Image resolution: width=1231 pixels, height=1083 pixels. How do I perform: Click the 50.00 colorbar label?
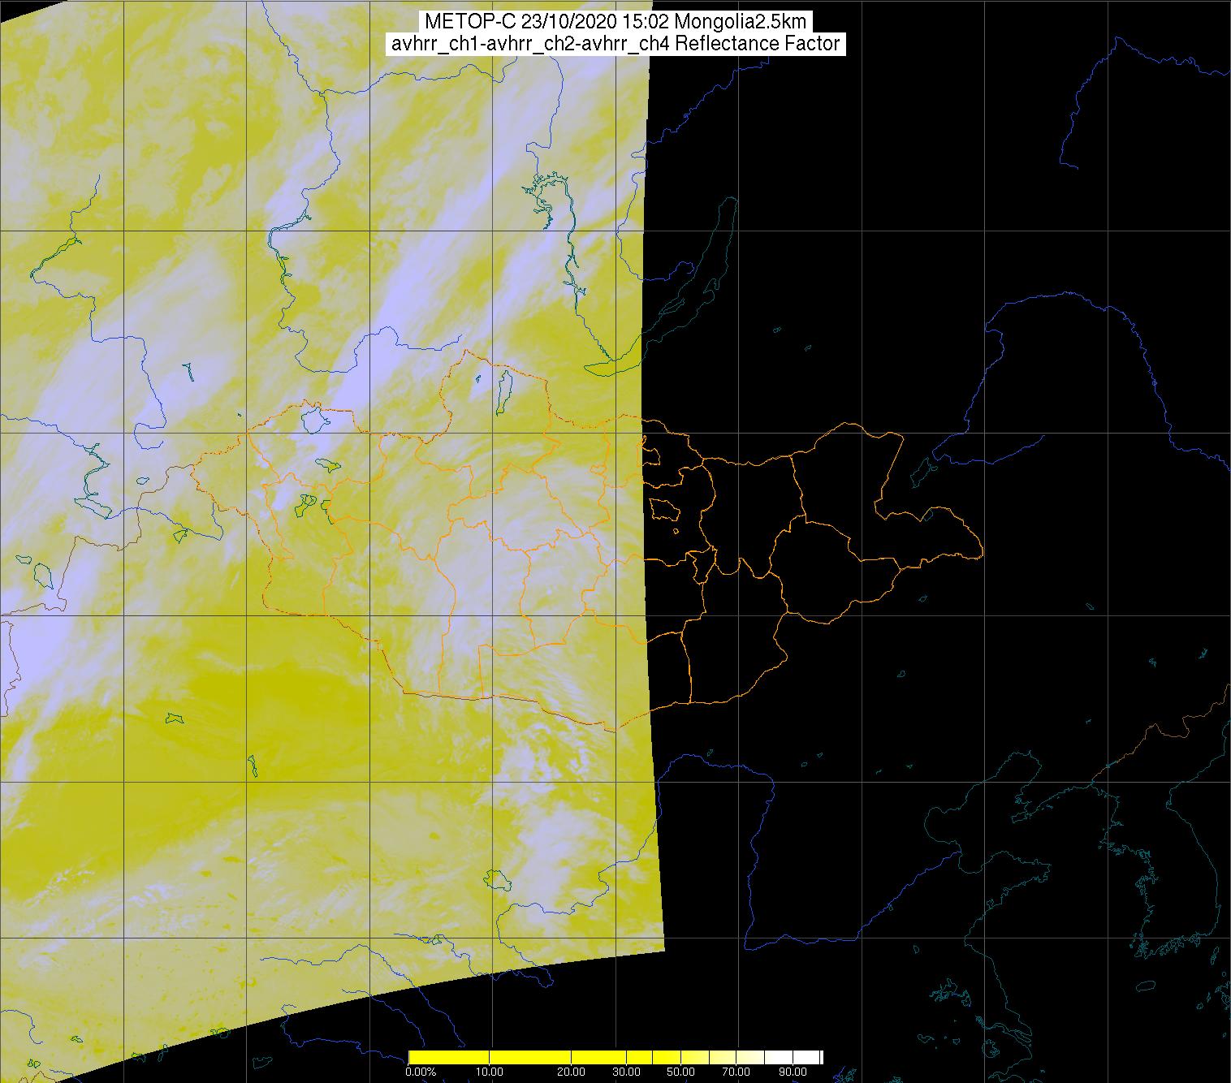click(x=680, y=1072)
